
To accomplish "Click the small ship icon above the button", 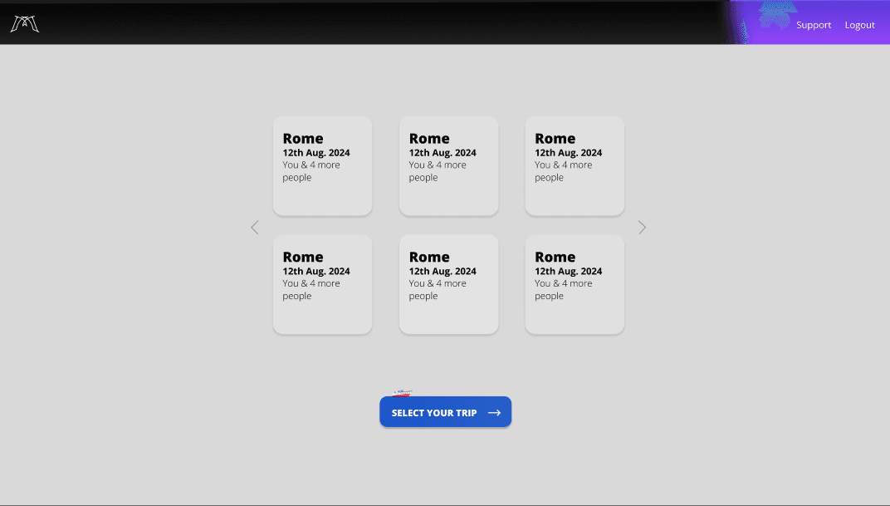I will pyautogui.click(x=402, y=393).
